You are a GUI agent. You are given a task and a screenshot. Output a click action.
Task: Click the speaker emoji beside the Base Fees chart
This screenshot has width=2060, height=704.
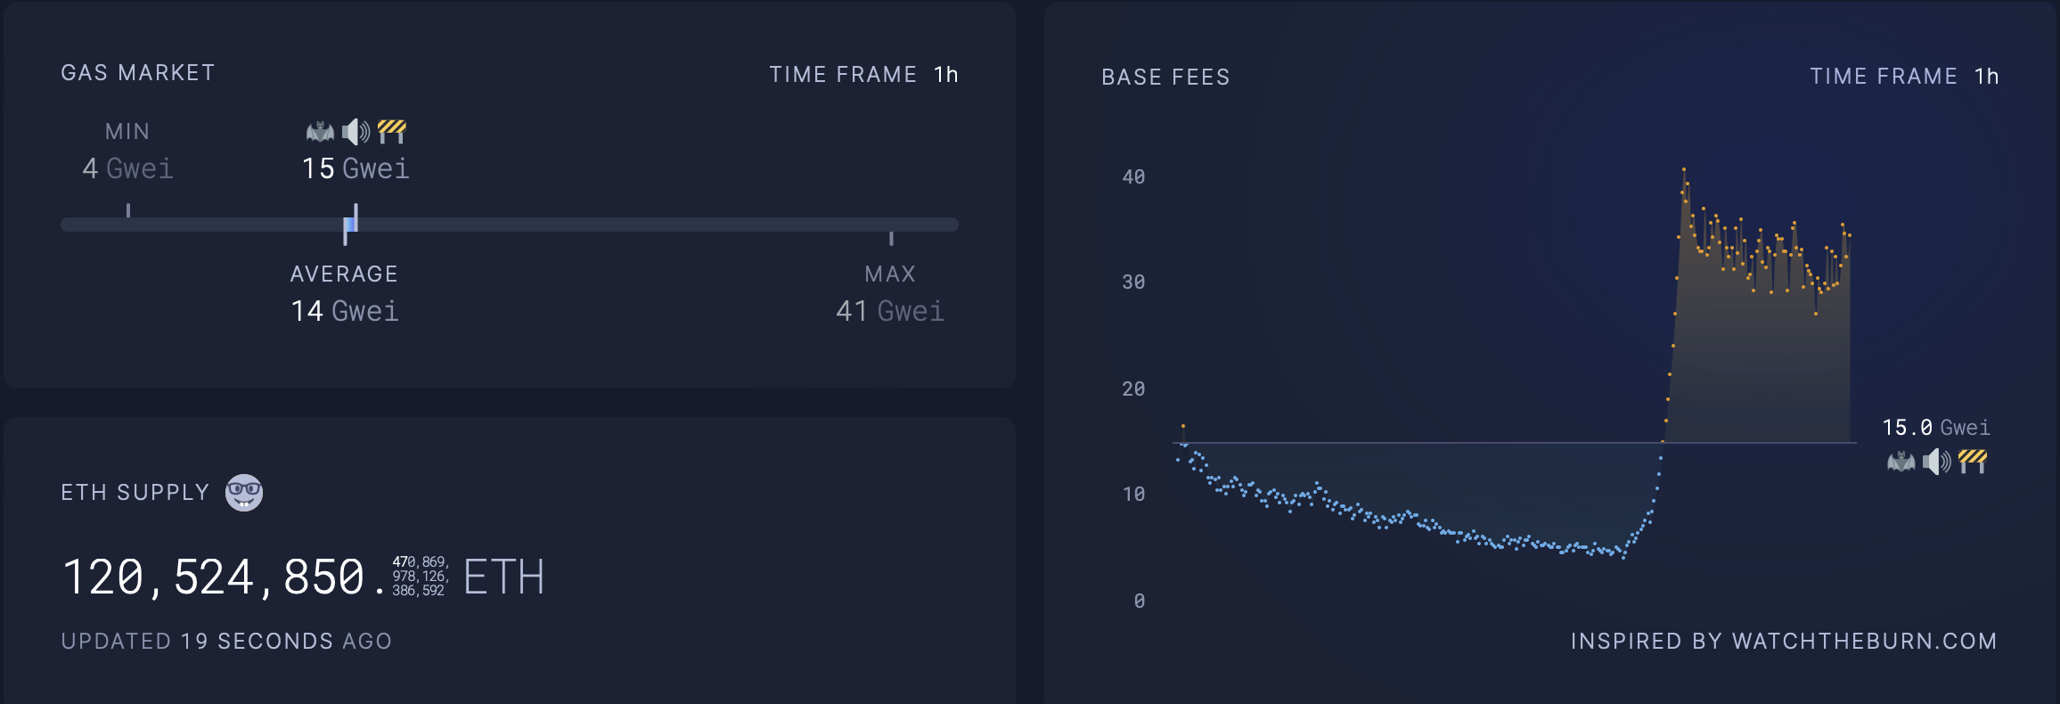click(x=1936, y=462)
